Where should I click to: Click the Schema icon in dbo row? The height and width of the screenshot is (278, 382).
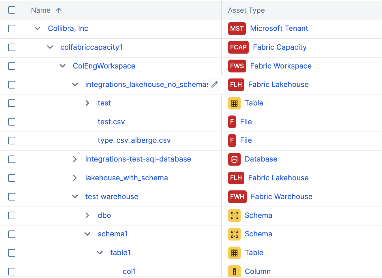(x=234, y=216)
